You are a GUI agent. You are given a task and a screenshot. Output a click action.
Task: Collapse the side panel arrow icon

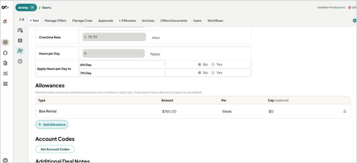pyautogui.click(x=22, y=20)
